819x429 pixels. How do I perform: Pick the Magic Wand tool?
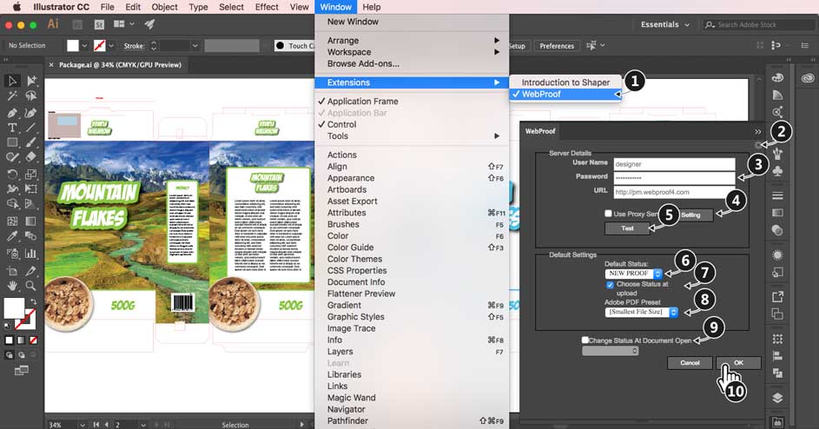(12, 97)
